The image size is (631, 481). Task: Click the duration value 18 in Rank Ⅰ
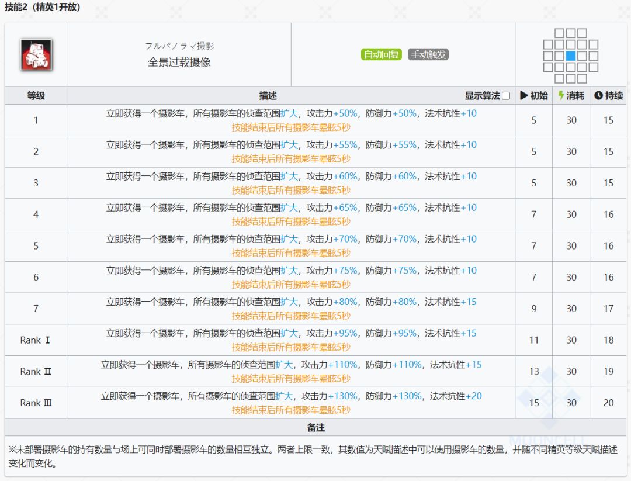coord(608,340)
